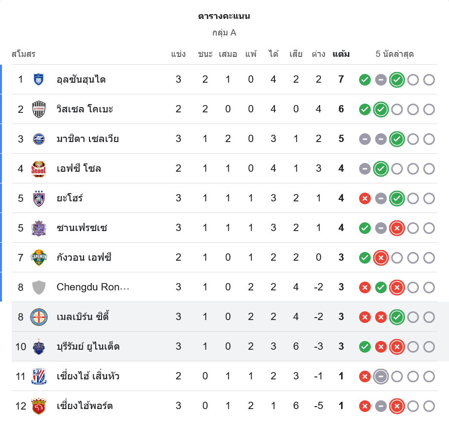Click ซานเฟรซเซ's latest highlighted loss result
449x429 pixels.
click(397, 228)
